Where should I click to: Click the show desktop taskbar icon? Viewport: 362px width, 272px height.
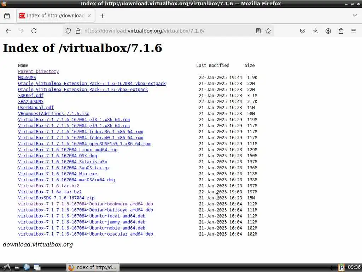coord(37,268)
